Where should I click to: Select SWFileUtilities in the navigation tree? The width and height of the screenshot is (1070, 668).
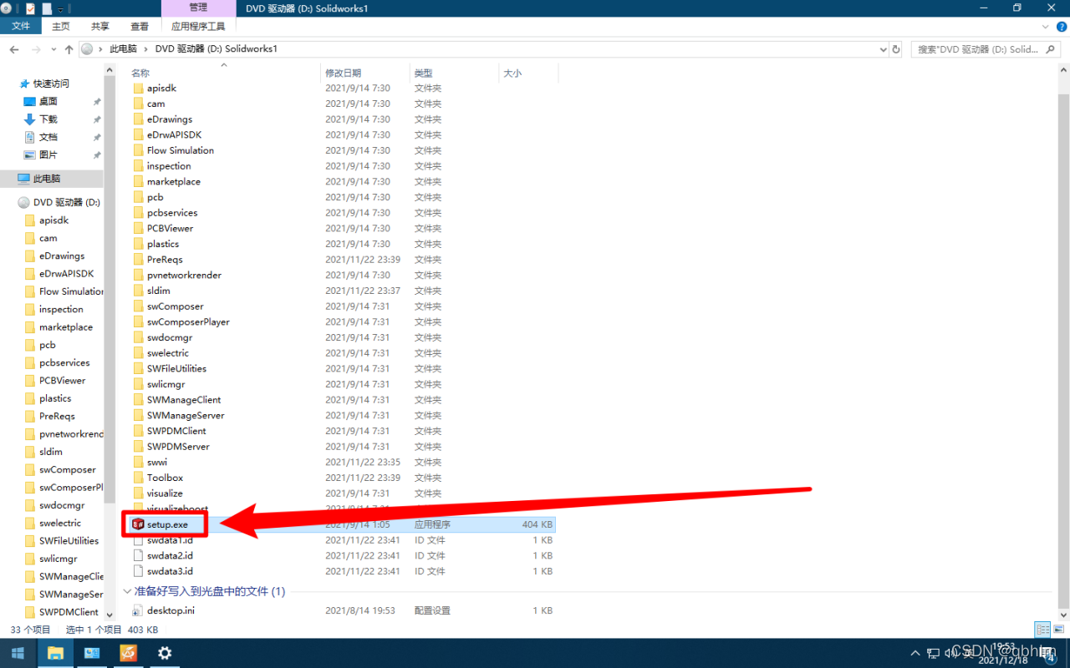point(69,541)
